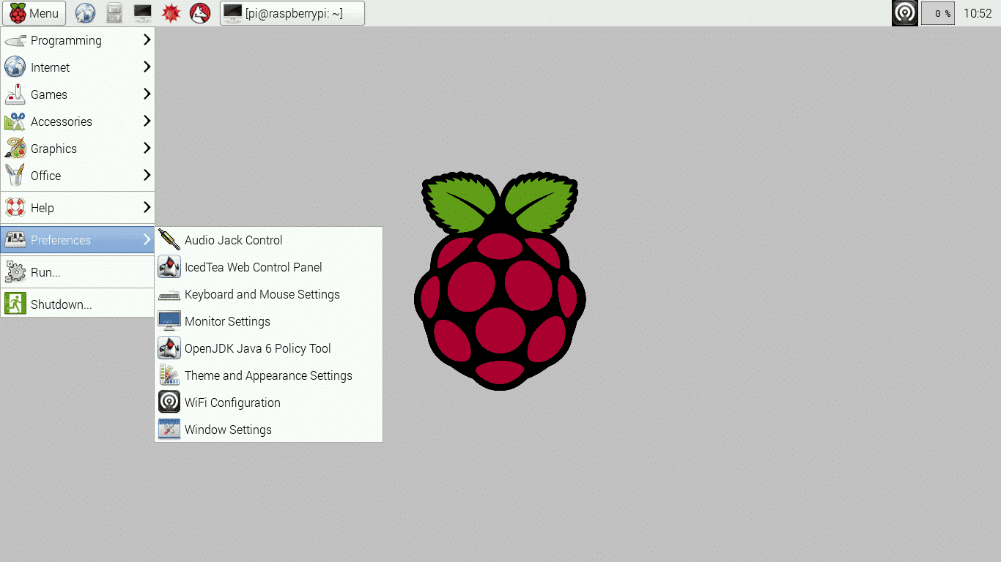
Task: Expand arrow next to Programming
Action: (x=147, y=40)
